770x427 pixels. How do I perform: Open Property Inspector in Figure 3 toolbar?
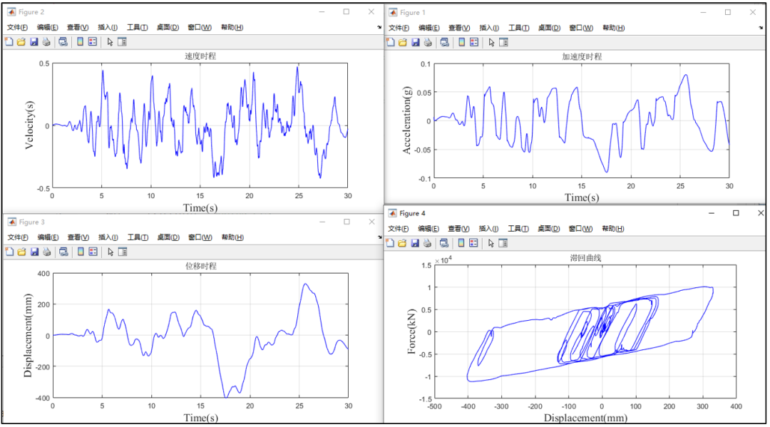(123, 252)
